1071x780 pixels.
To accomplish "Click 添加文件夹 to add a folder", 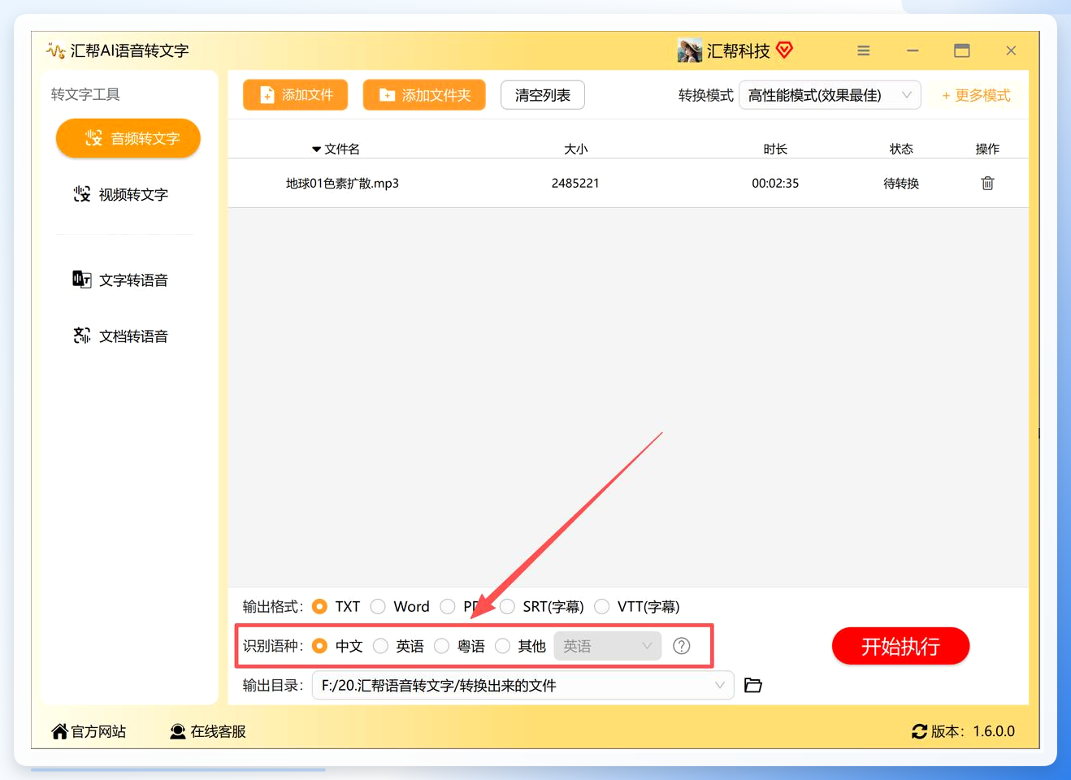I will 424,95.
